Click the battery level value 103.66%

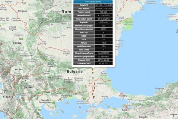coord(104,12)
